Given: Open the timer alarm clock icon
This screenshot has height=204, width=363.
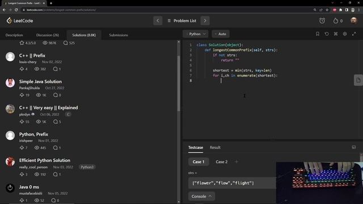Looking at the screenshot, I should pyautogui.click(x=322, y=20).
